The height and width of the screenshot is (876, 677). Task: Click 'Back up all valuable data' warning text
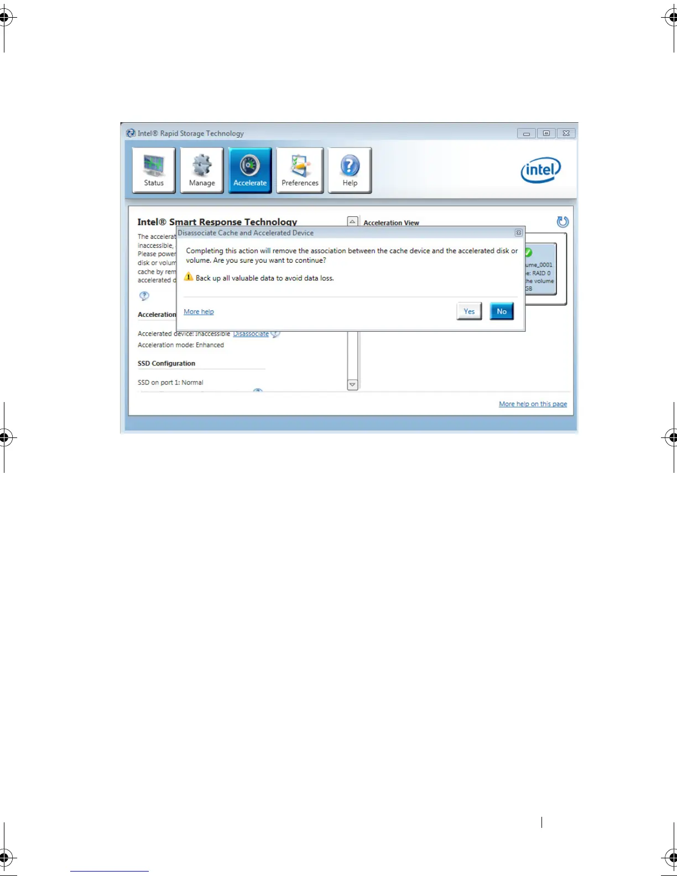tap(265, 278)
